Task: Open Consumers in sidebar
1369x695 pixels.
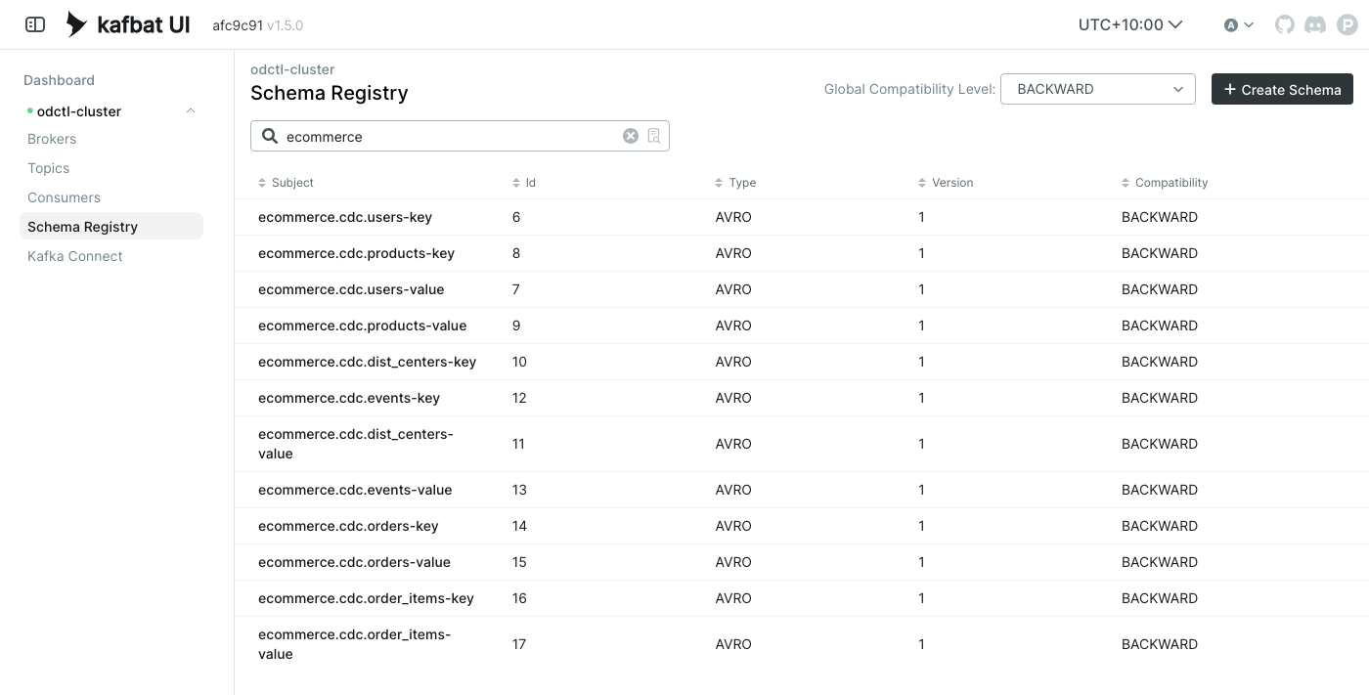Action: 64,197
